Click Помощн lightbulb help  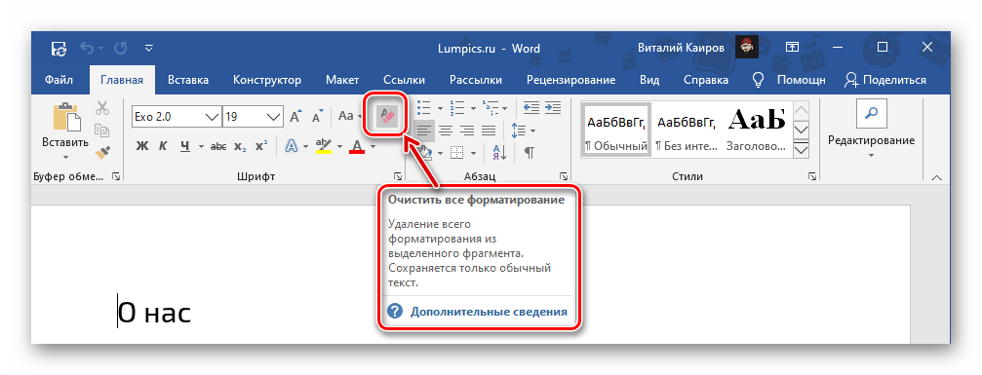788,80
